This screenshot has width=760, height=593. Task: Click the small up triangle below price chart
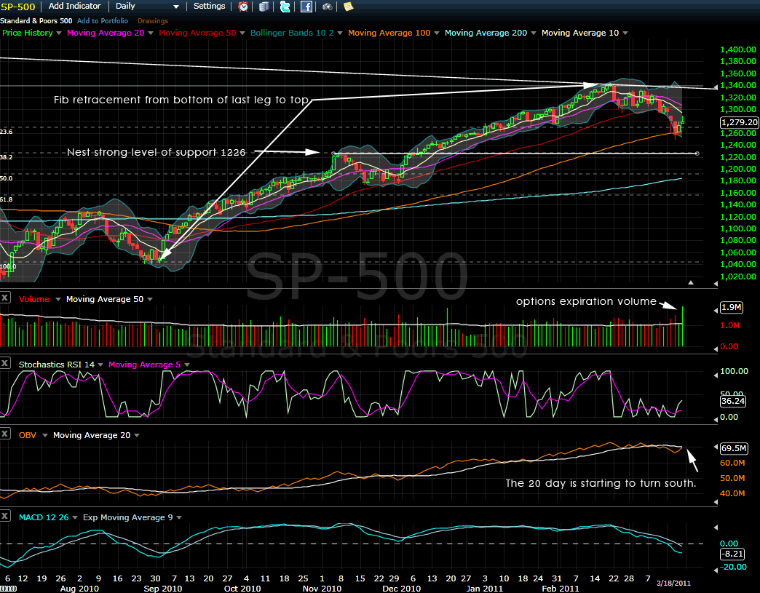click(691, 282)
